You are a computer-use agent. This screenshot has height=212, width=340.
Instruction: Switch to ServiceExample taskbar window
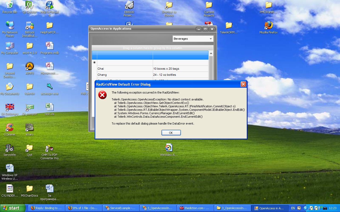point(121,208)
